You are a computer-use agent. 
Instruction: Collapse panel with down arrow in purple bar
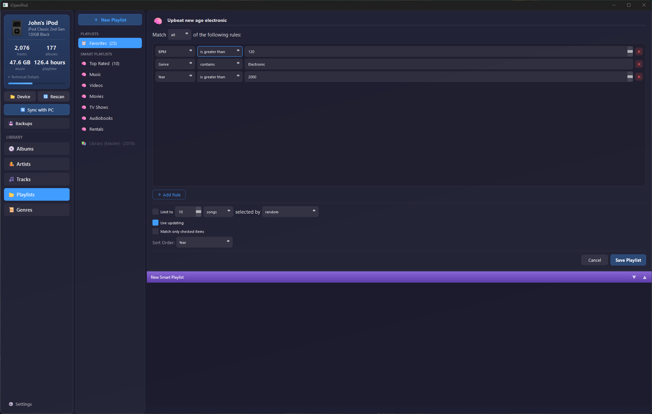click(634, 277)
